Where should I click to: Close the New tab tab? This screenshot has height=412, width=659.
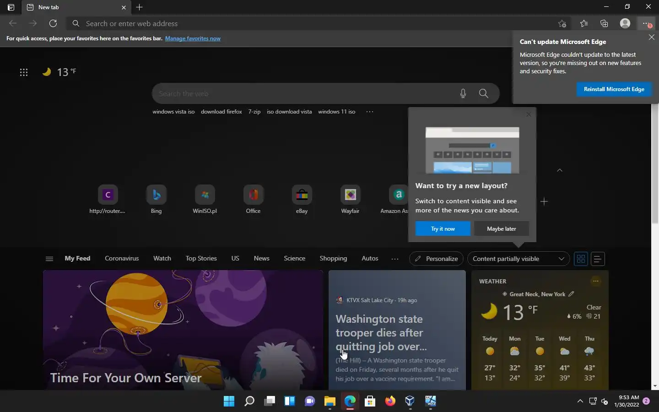click(x=124, y=7)
